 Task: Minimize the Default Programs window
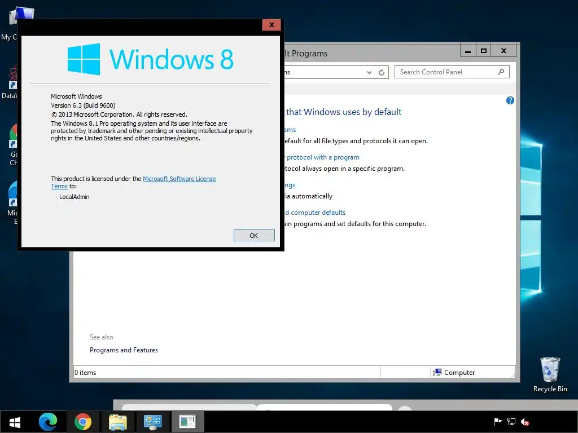[x=468, y=51]
